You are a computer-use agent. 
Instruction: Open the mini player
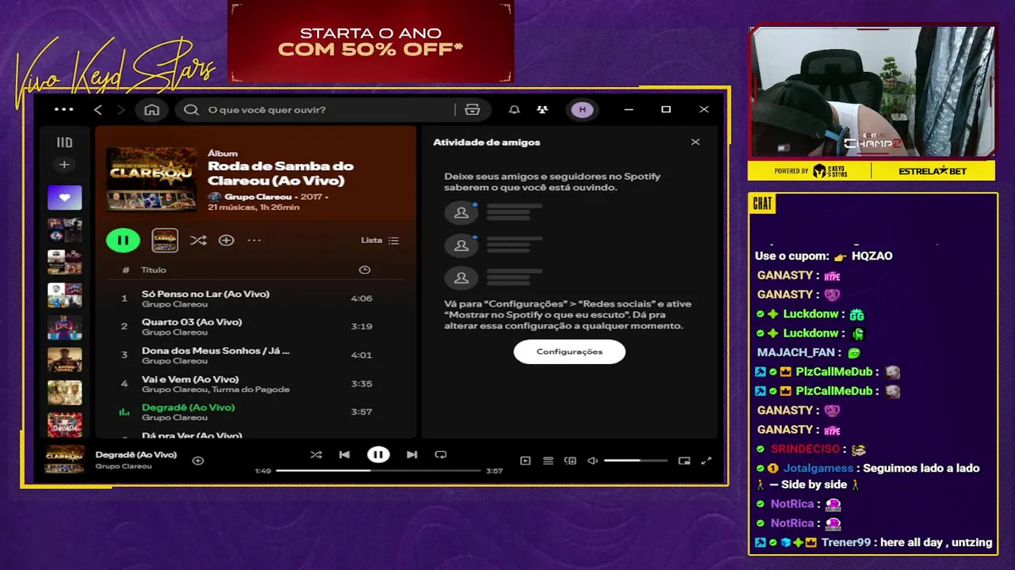pyautogui.click(x=684, y=461)
